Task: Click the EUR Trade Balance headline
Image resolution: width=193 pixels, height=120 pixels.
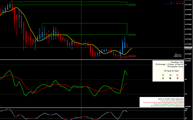Action: [172, 101]
